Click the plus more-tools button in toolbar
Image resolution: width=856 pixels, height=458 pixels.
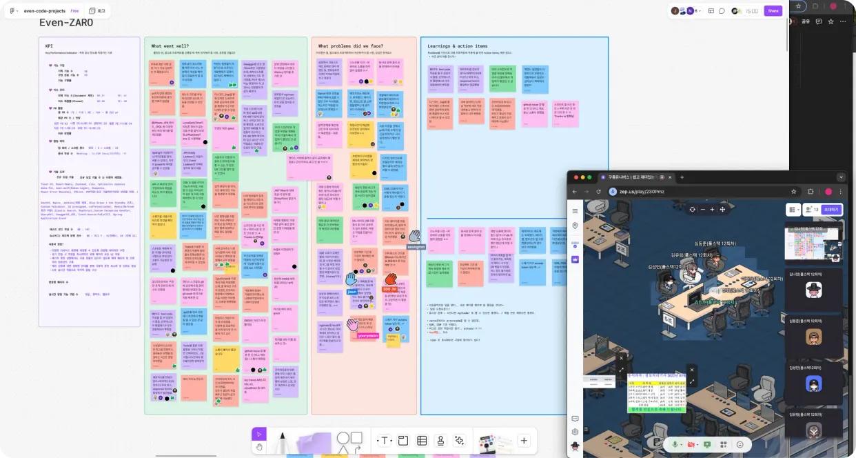[x=524, y=441]
